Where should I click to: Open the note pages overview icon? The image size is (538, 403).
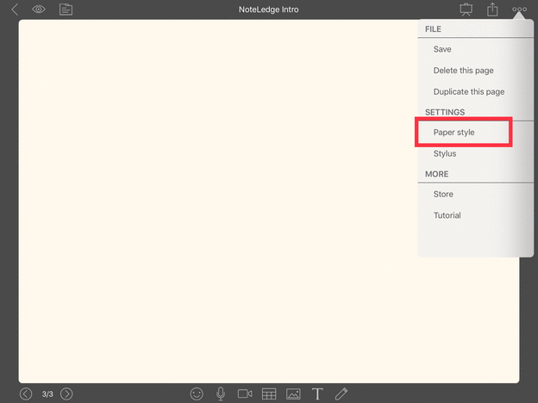point(66,9)
